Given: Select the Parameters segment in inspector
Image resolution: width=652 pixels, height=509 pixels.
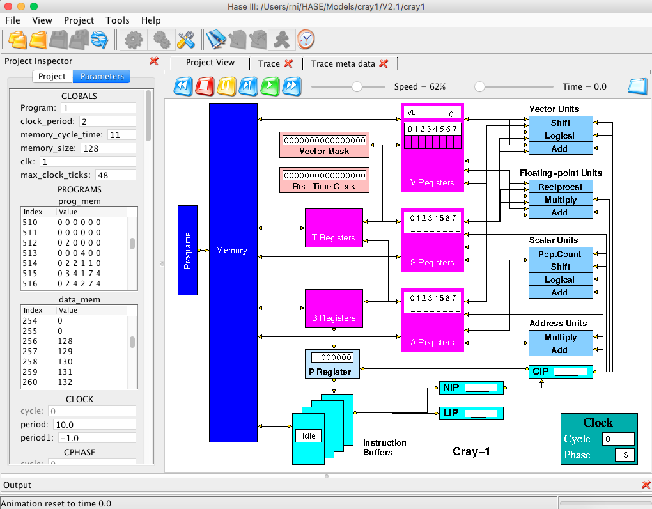Looking at the screenshot, I should click(x=102, y=77).
